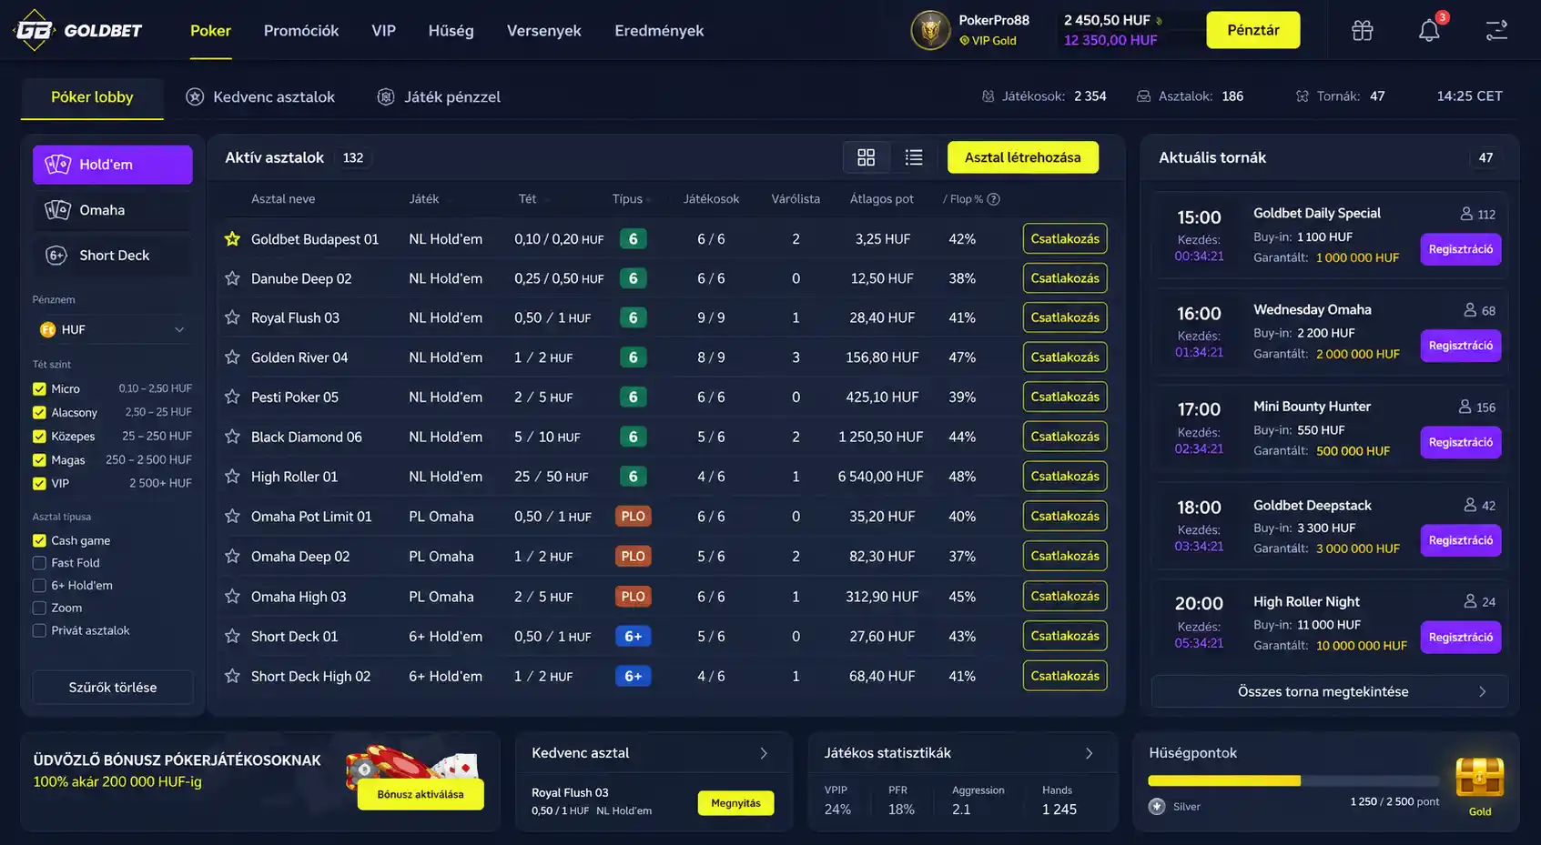Switch to list view of tables
The width and height of the screenshot is (1541, 845).
(x=914, y=157)
